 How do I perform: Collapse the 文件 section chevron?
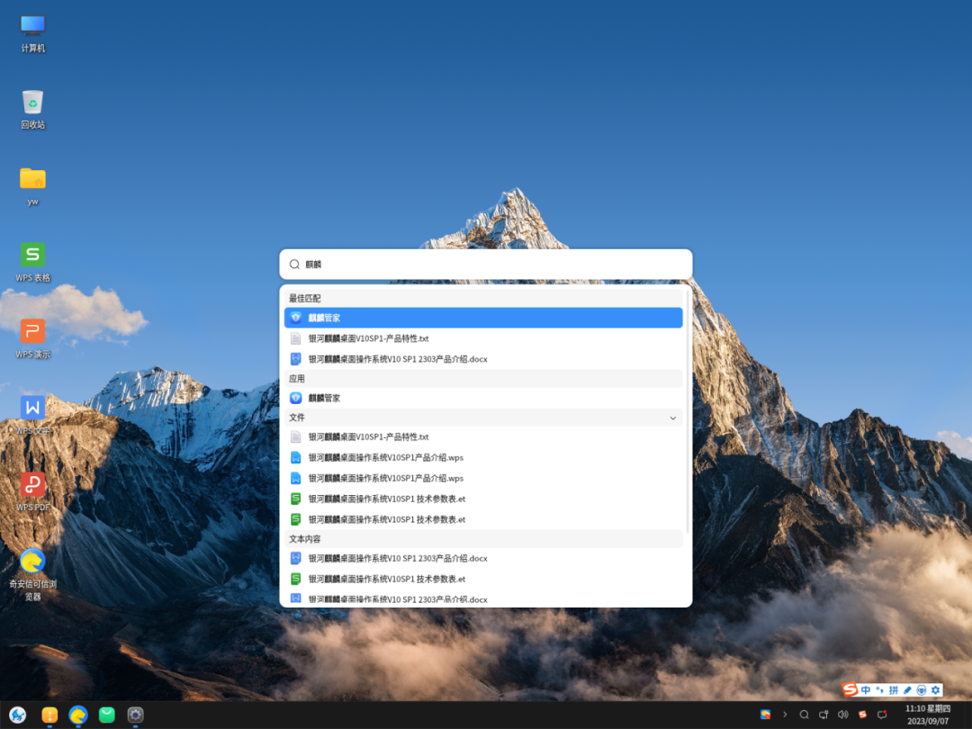pos(672,418)
